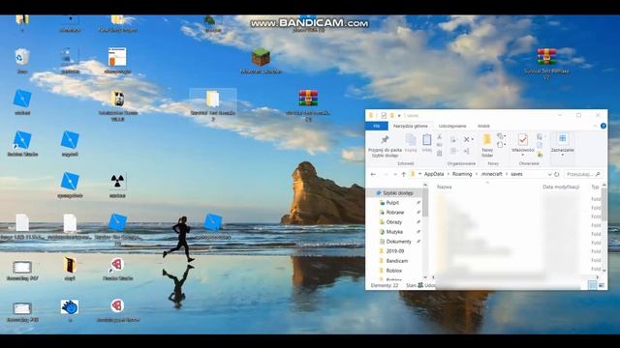
Task: Open the Roblox Studio shortcut on the desktop
Action: [x=22, y=141]
